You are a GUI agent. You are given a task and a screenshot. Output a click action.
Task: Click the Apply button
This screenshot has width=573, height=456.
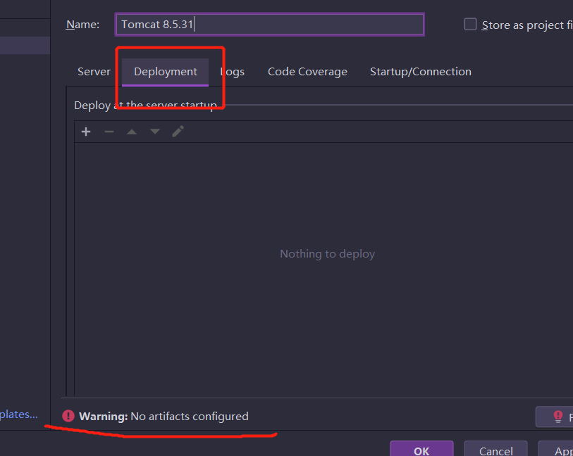556,450
